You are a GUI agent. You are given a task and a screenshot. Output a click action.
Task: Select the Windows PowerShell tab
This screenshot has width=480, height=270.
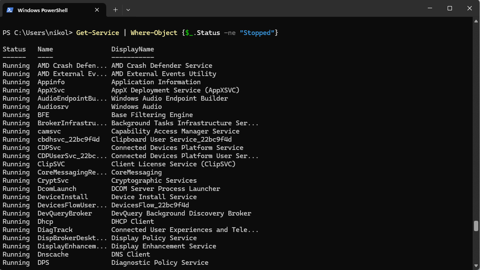pyautogui.click(x=54, y=10)
